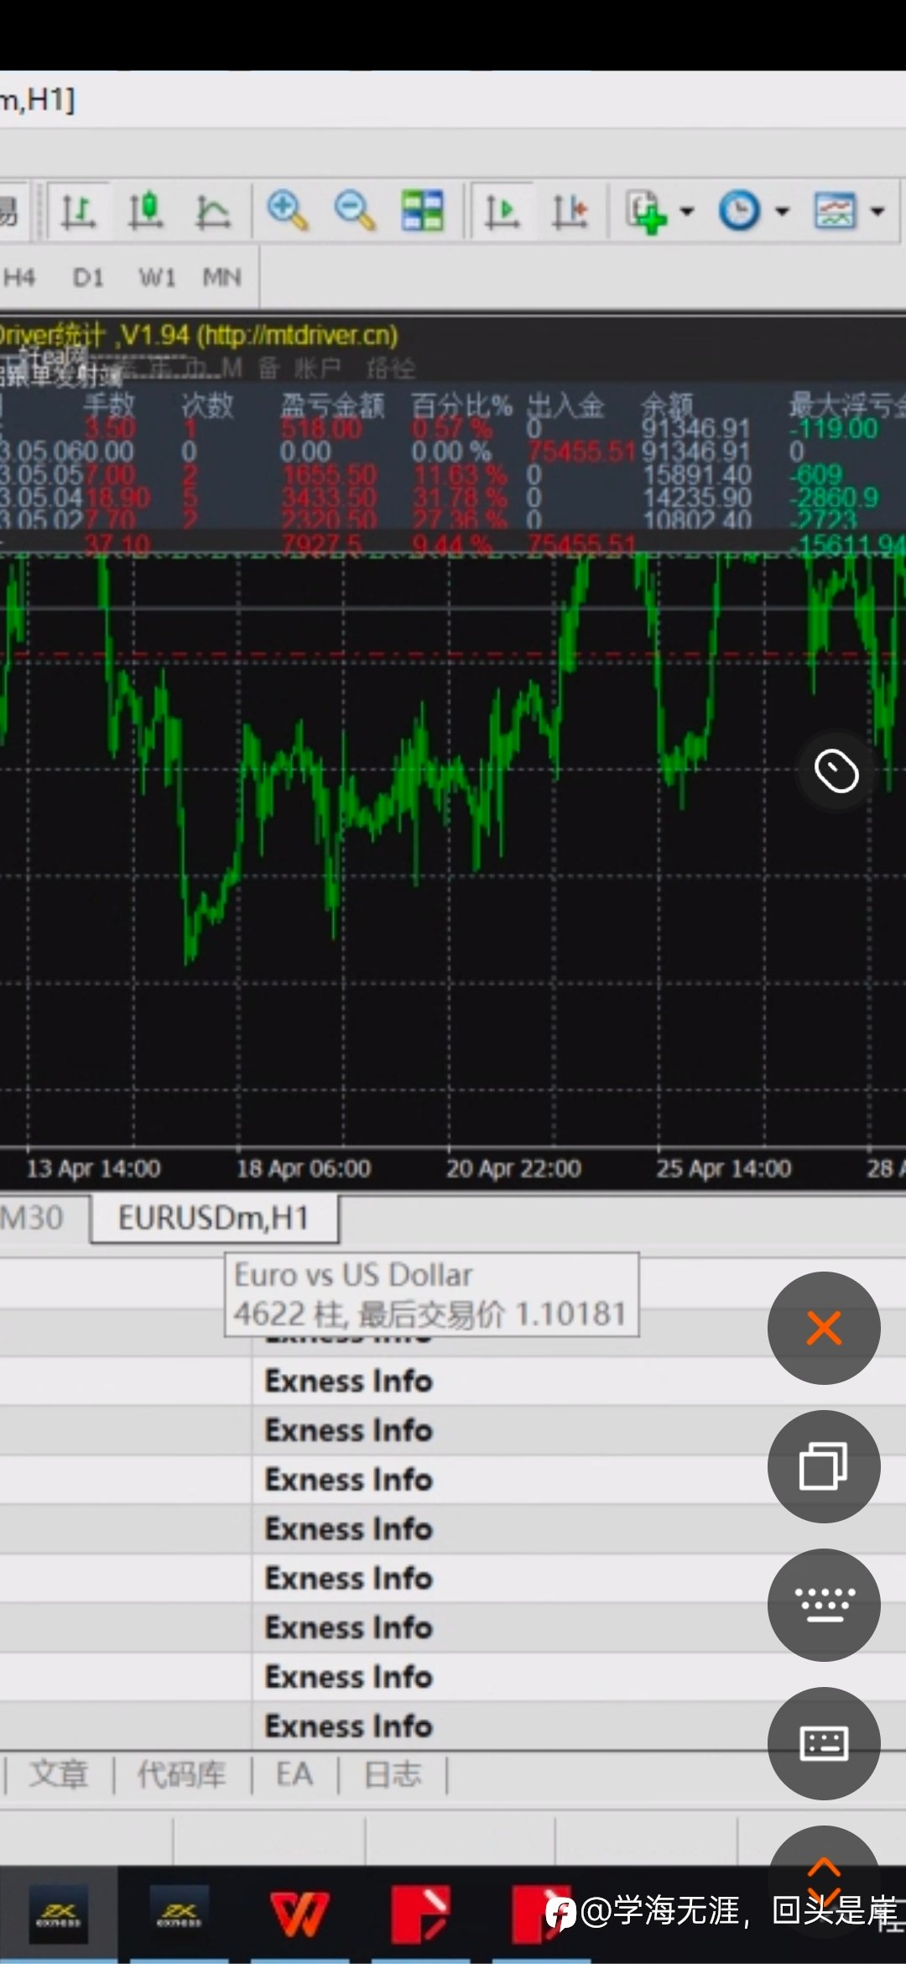
Task: Click the 13 Apr 14:00 time label
Action: 93,1168
